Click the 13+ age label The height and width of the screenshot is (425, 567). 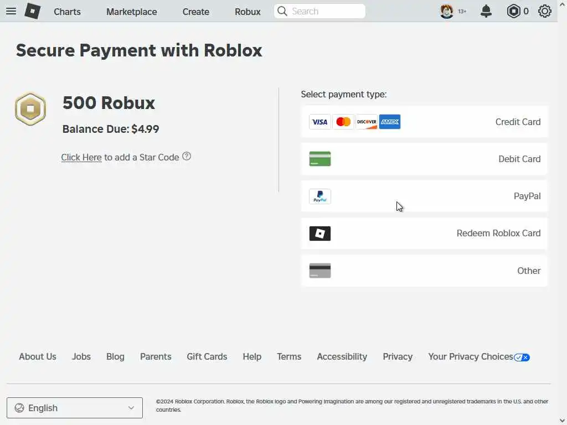462,12
